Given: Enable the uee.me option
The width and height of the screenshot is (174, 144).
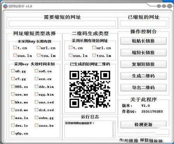Looking at the screenshot, I should coord(13,94).
